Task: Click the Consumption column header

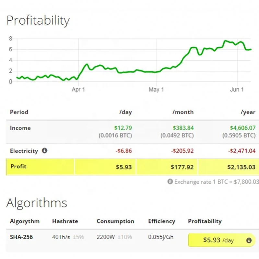Action: [115, 221]
